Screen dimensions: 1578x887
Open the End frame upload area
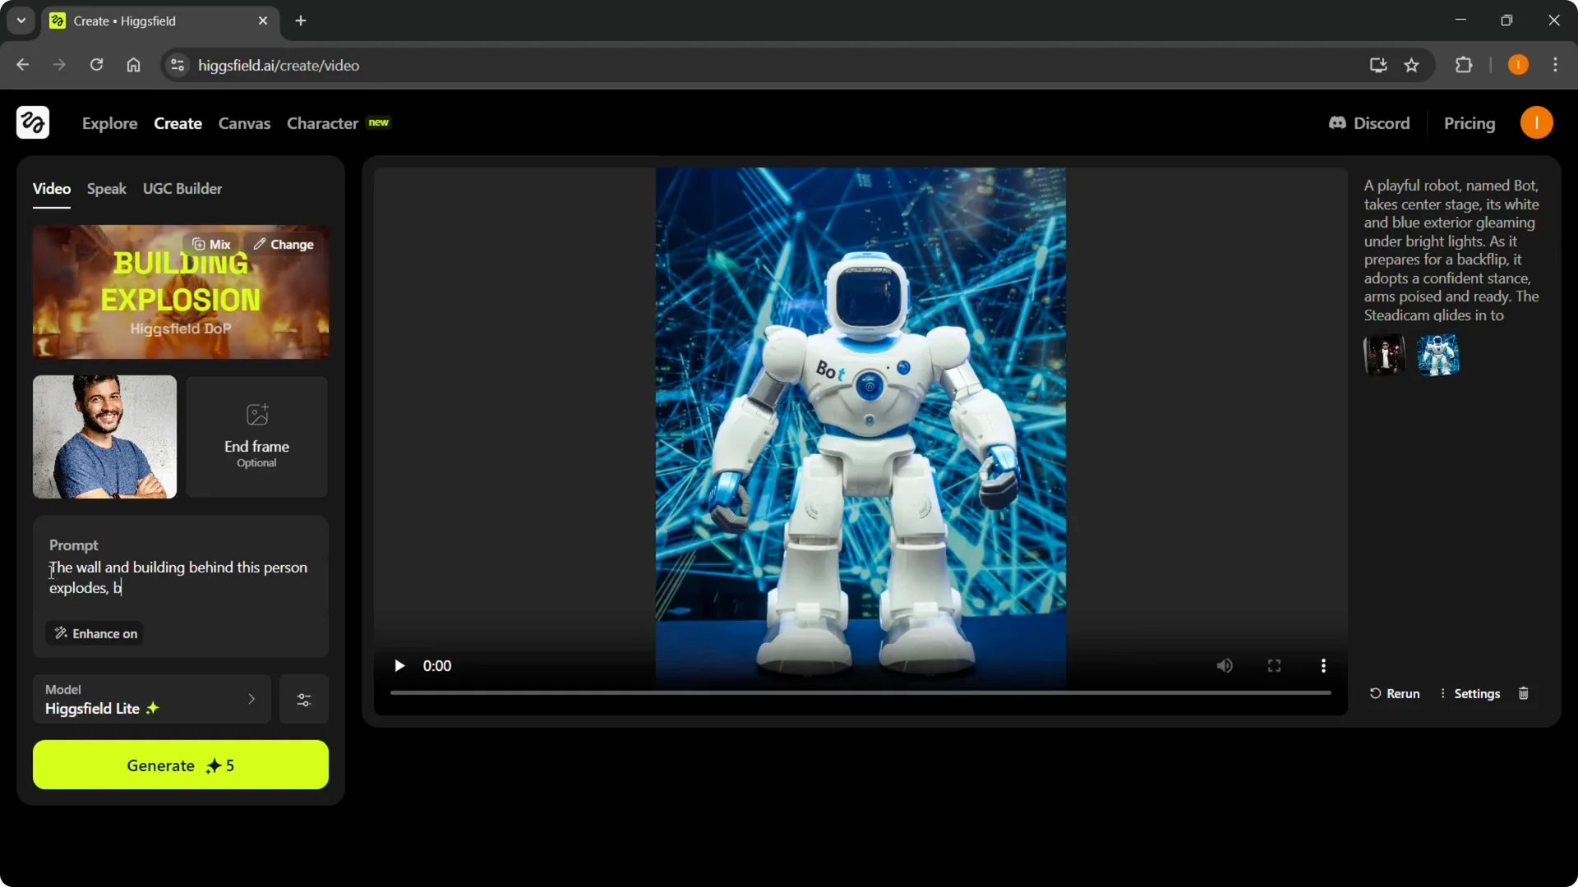tap(256, 436)
